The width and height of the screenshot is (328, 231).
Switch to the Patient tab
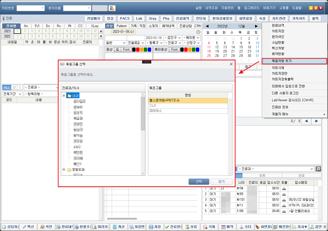pyautogui.click(x=122, y=26)
